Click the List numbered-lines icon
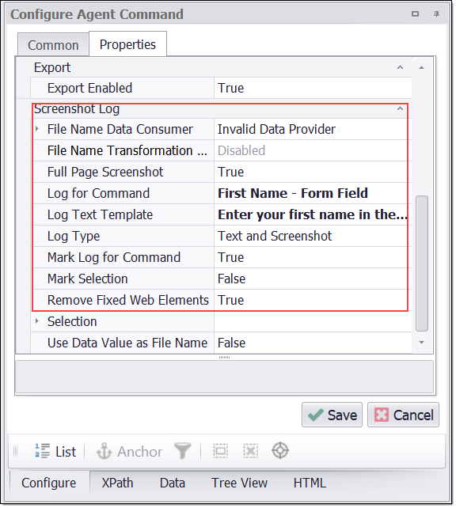Screen dimensions: 456x508 tap(42, 451)
